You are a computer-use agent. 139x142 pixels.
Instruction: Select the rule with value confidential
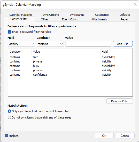(x=70, y=75)
